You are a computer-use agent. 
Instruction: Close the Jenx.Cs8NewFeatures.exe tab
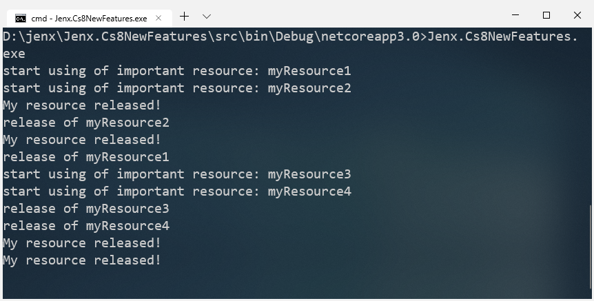(x=158, y=17)
